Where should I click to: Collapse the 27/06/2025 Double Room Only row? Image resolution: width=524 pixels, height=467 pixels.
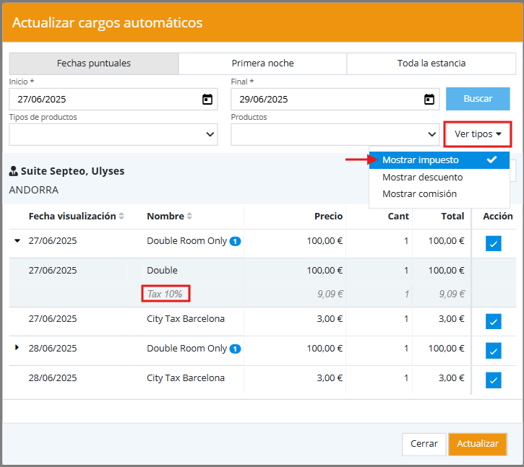click(x=17, y=241)
